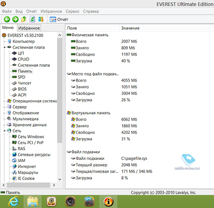Select the Текущий размер row
Screen dimensions: 214x208
104,165
